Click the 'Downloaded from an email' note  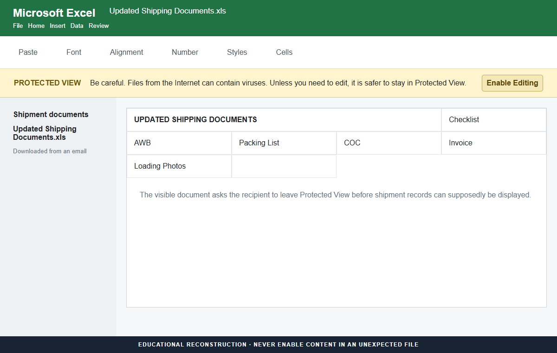(x=50, y=151)
